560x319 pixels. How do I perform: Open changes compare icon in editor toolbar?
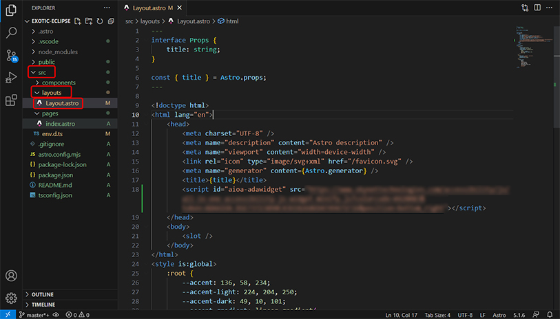[x=526, y=8]
